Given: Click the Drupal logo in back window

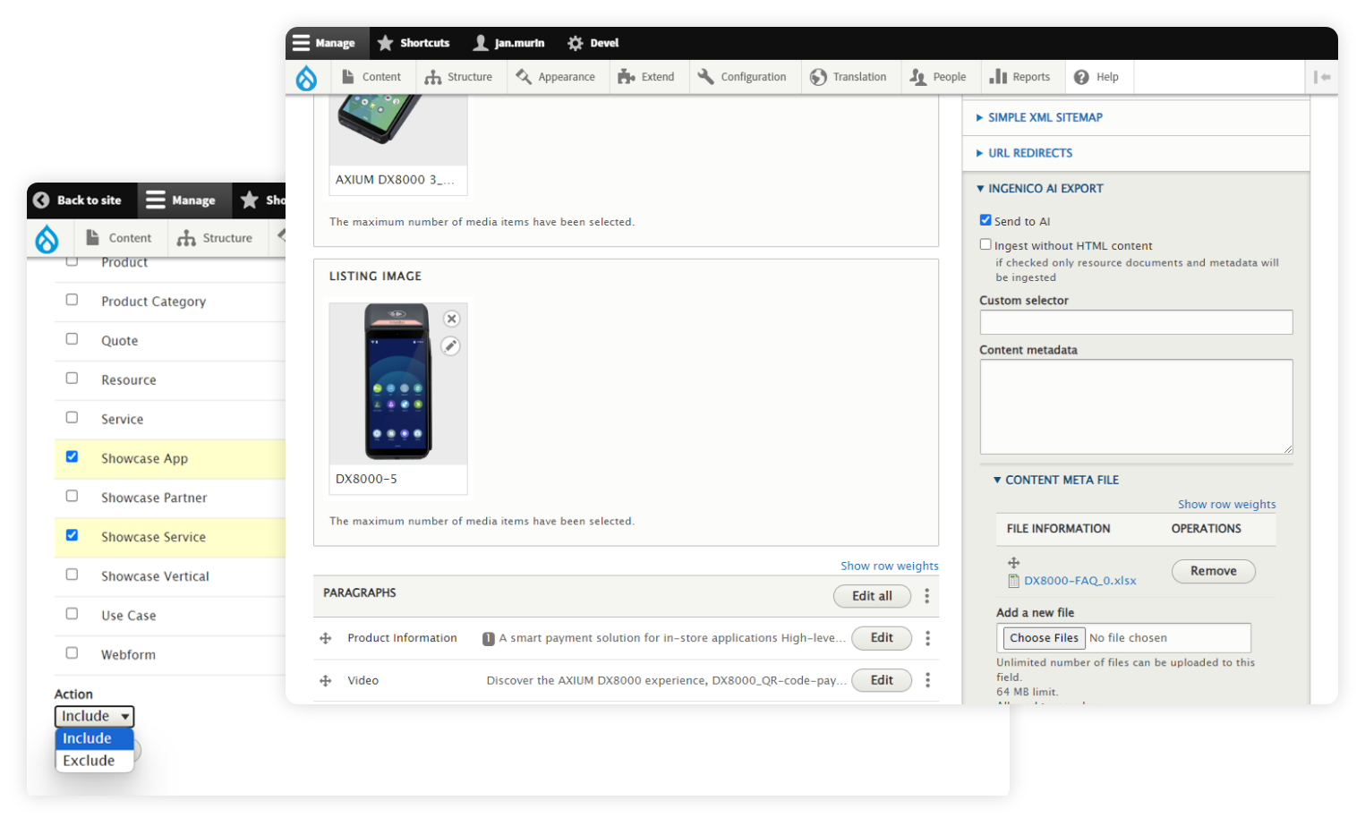Looking at the screenshot, I should click(47, 239).
